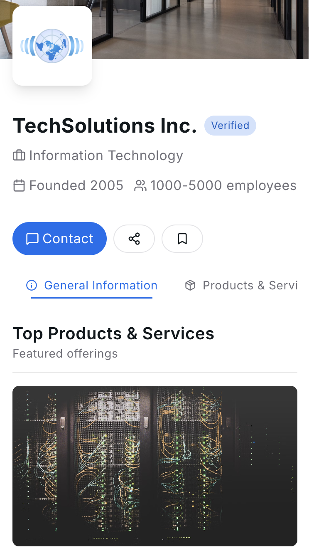309x553 pixels.
Task: Click the Top Products & Services heading
Action: point(113,333)
